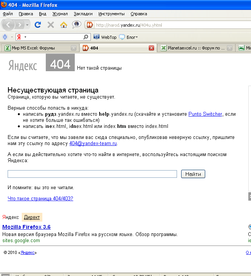251x276 pixels.
Task: Open the Блог dropdown in toolbar
Action: coord(129,37)
